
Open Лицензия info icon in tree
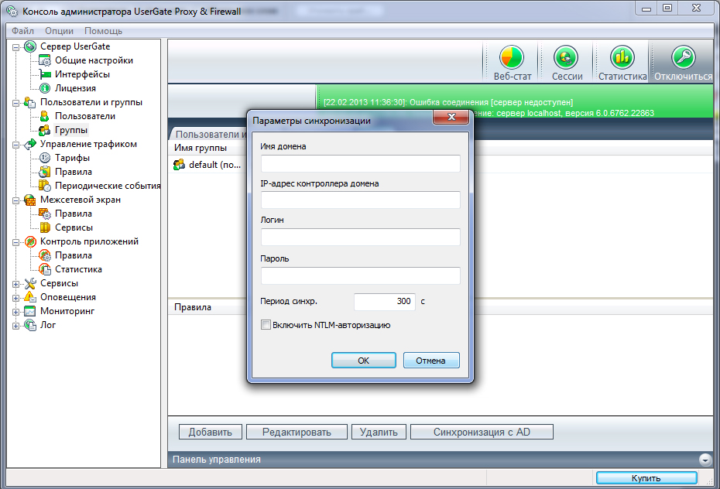pyautogui.click(x=45, y=88)
